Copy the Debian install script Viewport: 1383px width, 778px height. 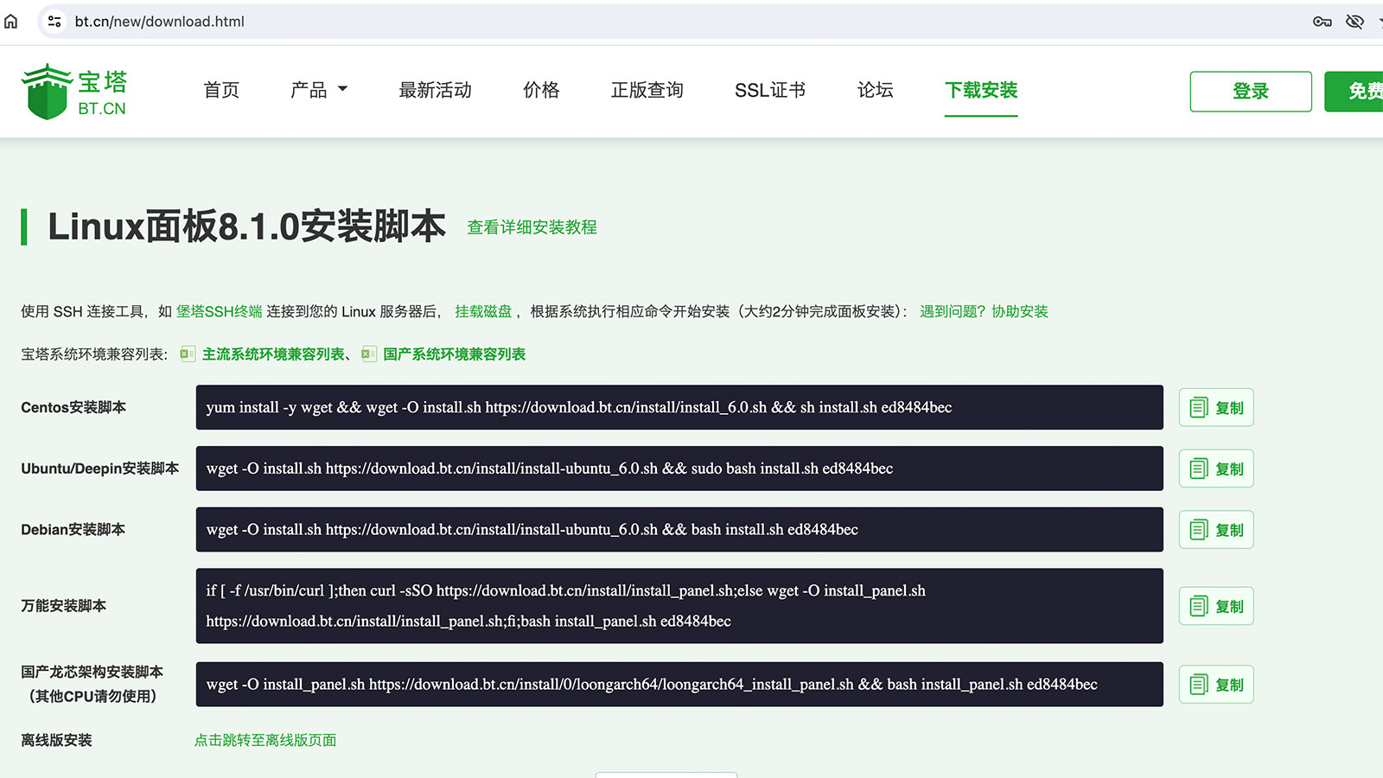click(1216, 530)
